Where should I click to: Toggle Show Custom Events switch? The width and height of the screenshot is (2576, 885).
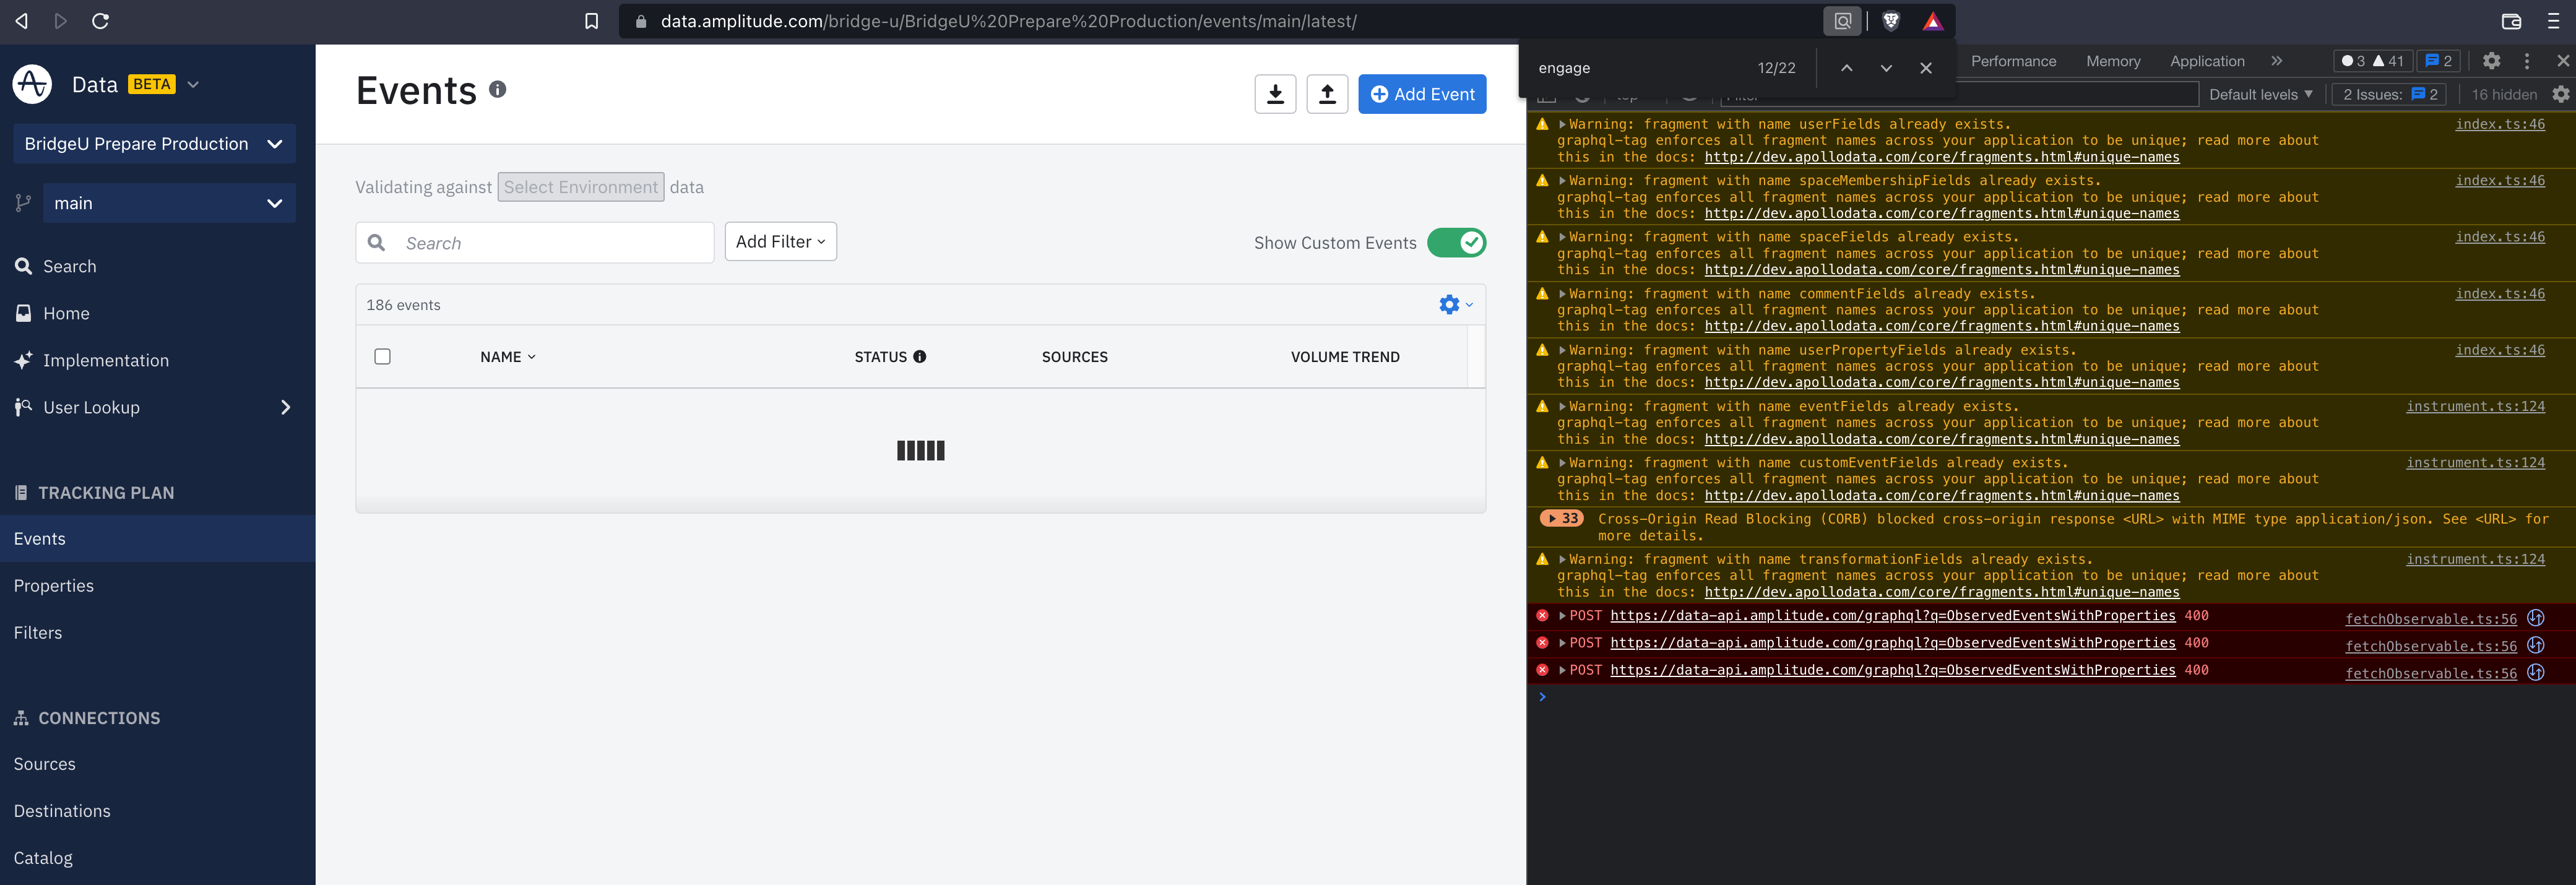coord(1456,243)
